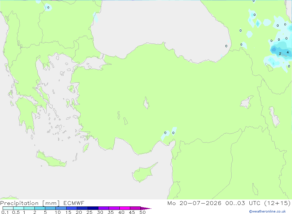Click the 20–25 mm dark blue swatch
292x214 pixels.
pyautogui.click(x=82, y=208)
